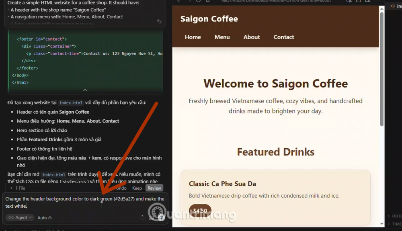Click the 'Freshly brewed Vietnamese coffee' hero paragraph
The height and width of the screenshot is (231, 402).
[276, 106]
